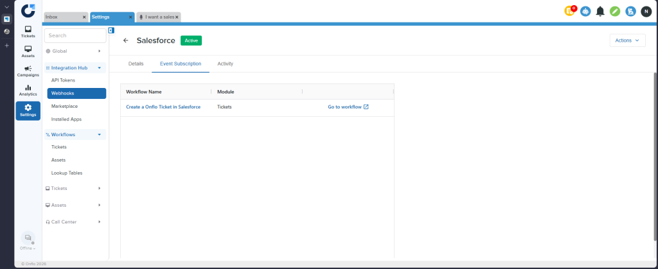Open the Activity tab

point(226,64)
